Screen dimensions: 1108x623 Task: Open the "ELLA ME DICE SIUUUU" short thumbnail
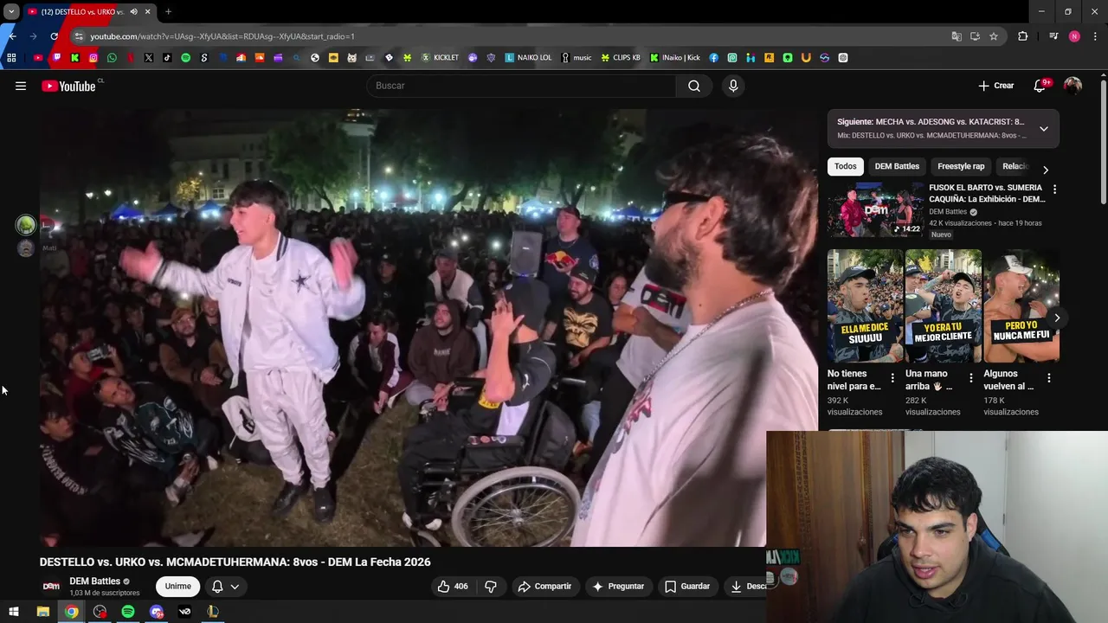(x=864, y=306)
